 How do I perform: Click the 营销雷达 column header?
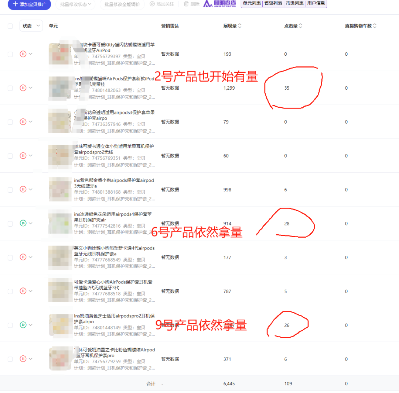pyautogui.click(x=170, y=26)
